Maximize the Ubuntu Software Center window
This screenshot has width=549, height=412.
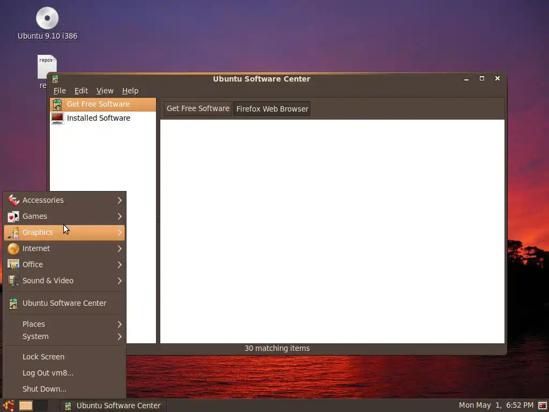point(482,78)
